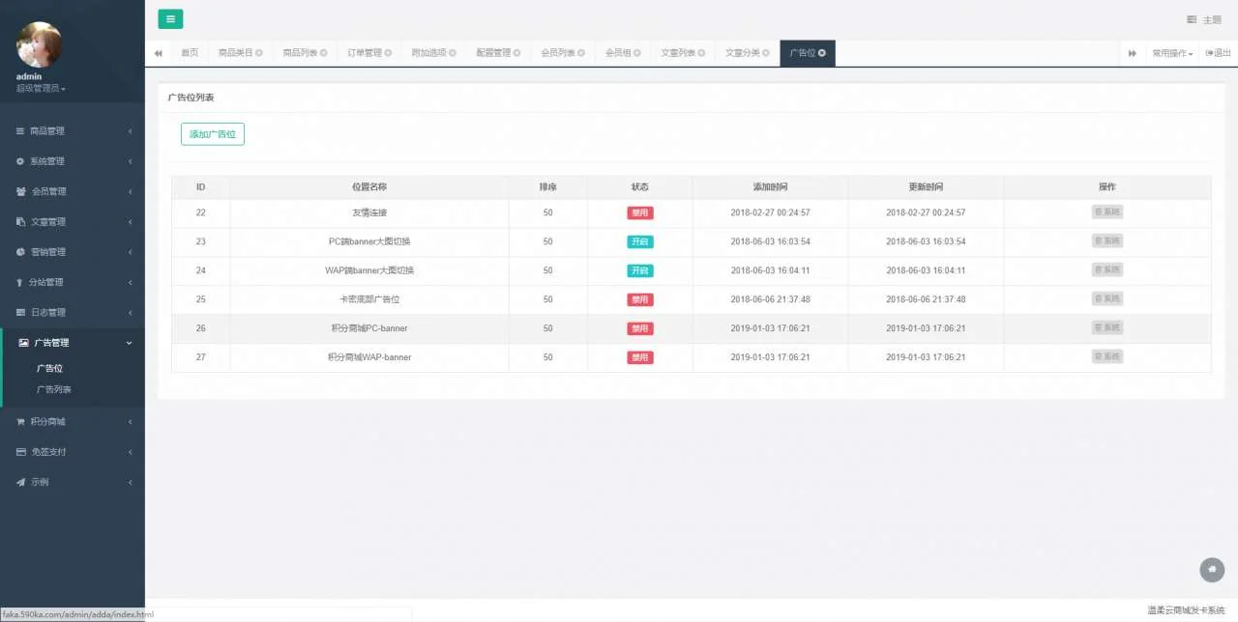This screenshot has width=1238, height=622.
Task: Click the admin avatar picture
Action: point(40,45)
